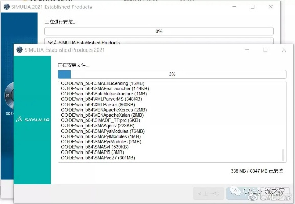Select the SMAAqenv (223KB) log line
Image resolution: width=295 pixels, height=204 pixels.
(98, 126)
